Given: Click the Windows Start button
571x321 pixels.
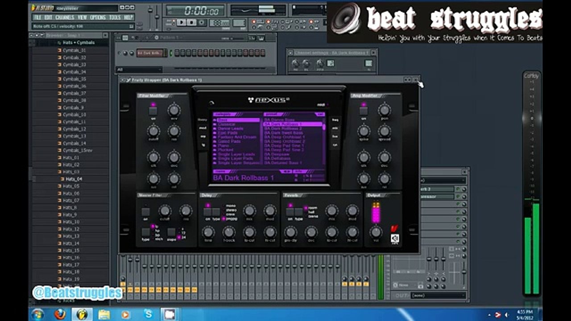Looking at the screenshot, I should (38, 314).
